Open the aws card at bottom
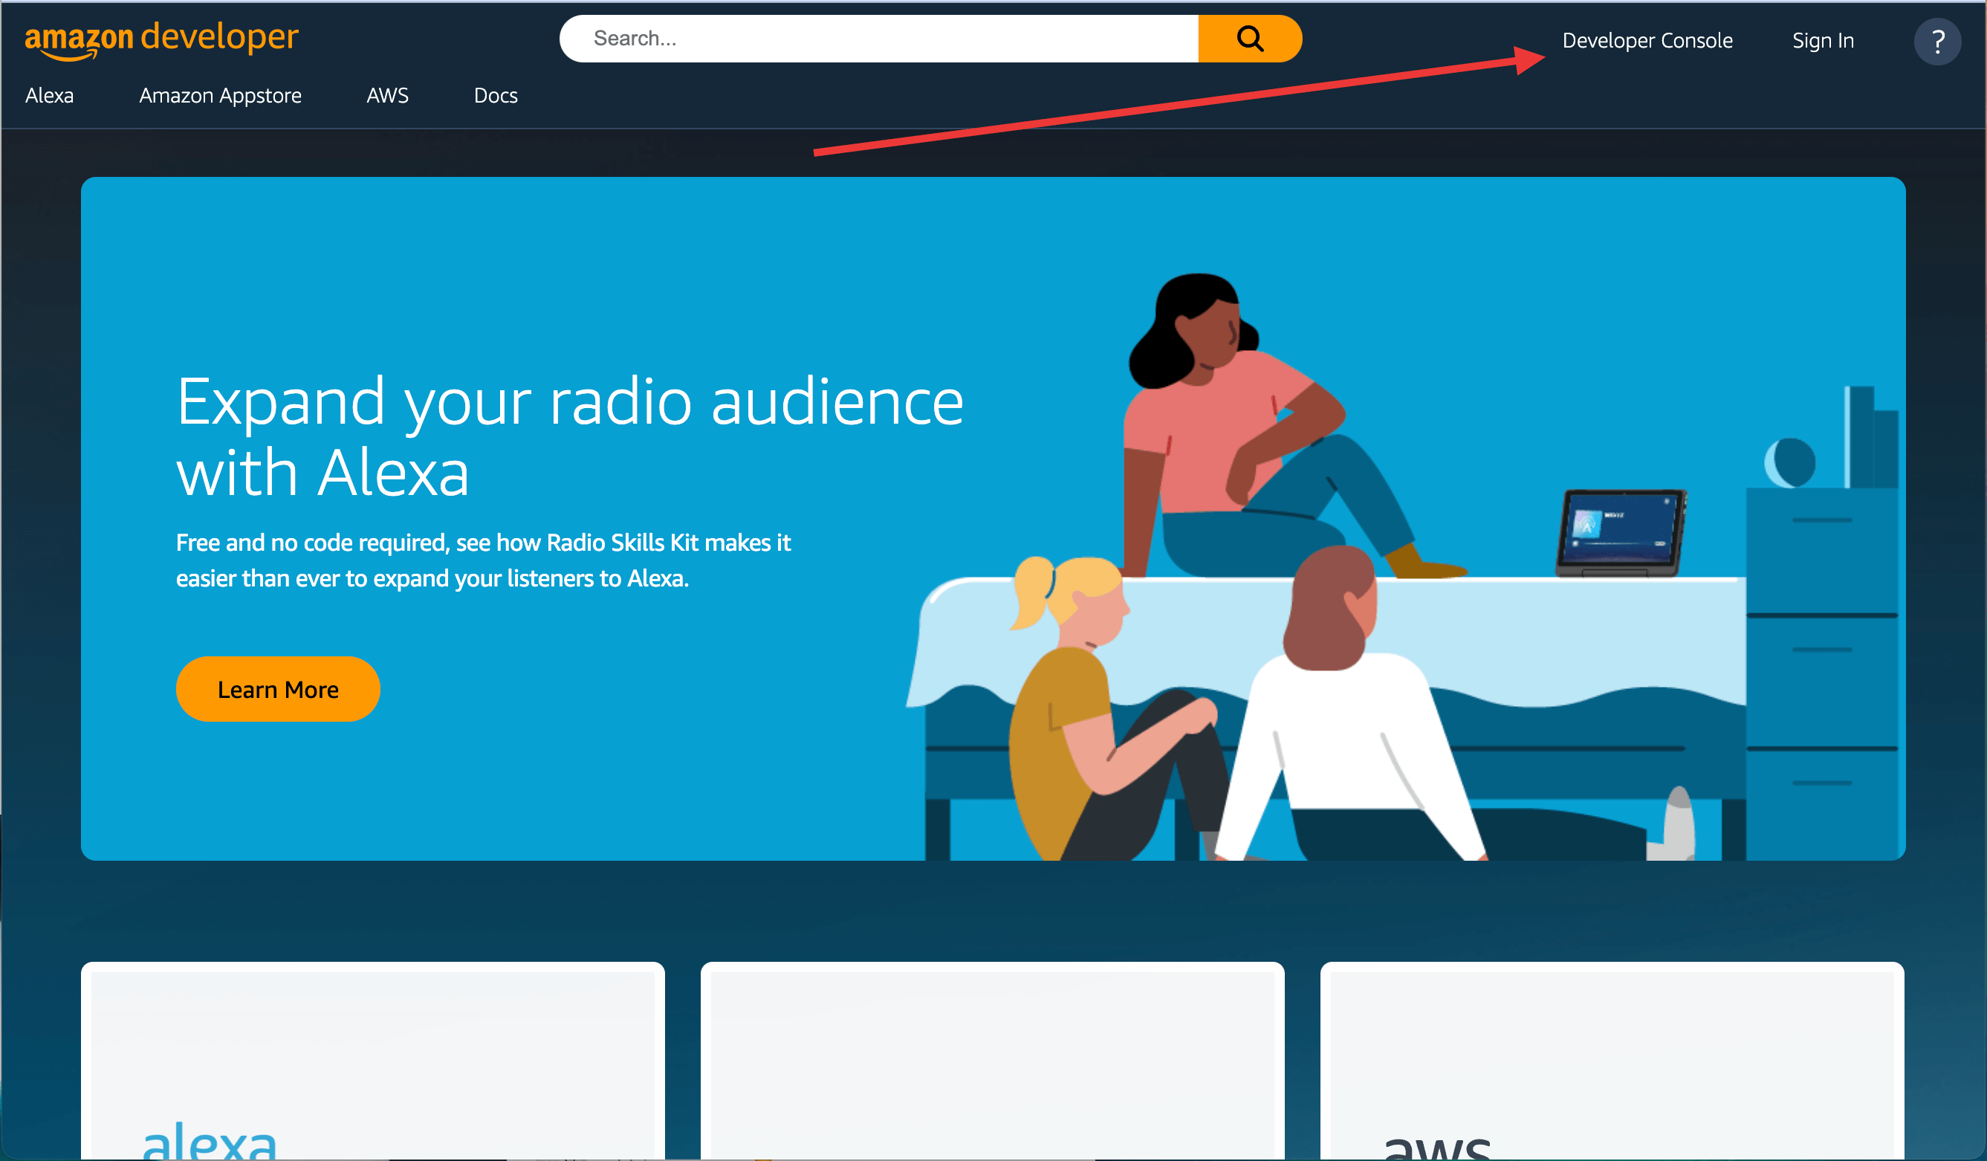Screen dimensions: 1987x1161 click(x=1612, y=1060)
